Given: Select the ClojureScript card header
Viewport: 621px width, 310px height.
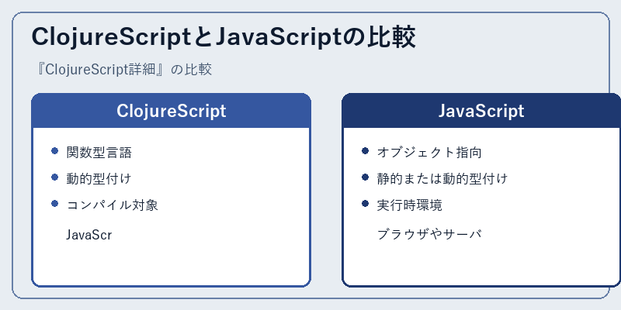Looking at the screenshot, I should pyautogui.click(x=171, y=111).
